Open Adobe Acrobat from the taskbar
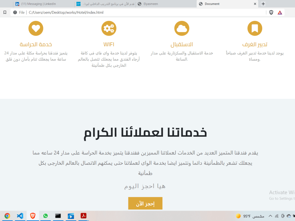The width and height of the screenshot is (295, 221). [x=83, y=216]
